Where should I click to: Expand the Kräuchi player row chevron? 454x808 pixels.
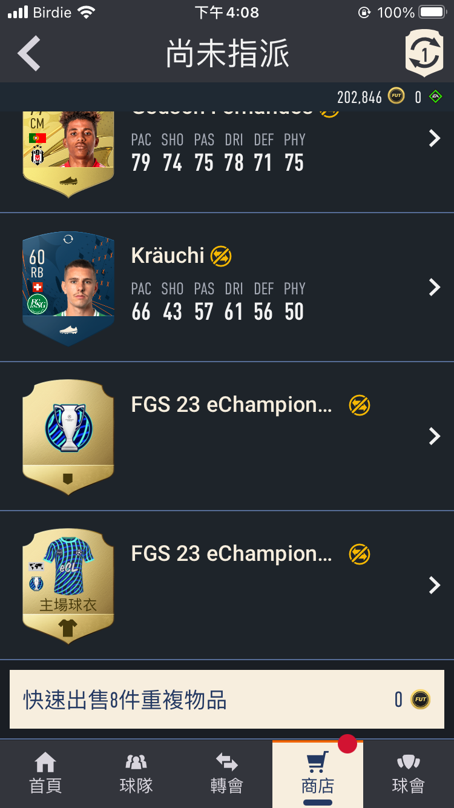(434, 287)
